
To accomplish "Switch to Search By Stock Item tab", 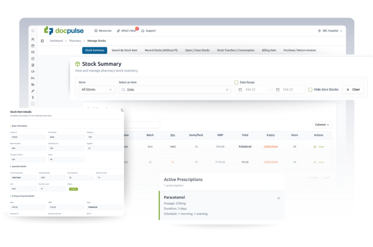I will pos(124,50).
